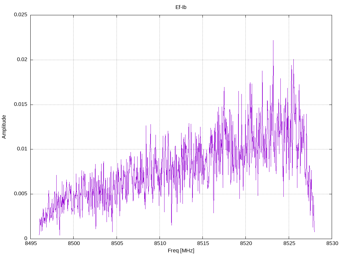Click x-axis tick label "8525"
Screen dimensions: 341x255
point(289,243)
